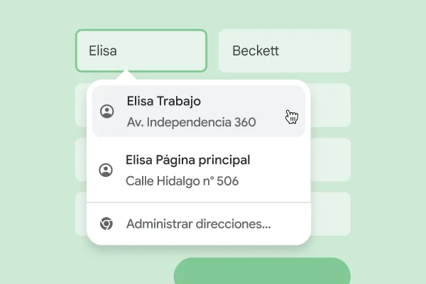Click the partially hidden field left of Administrar direcciones
426x284 pixels.
[80, 214]
